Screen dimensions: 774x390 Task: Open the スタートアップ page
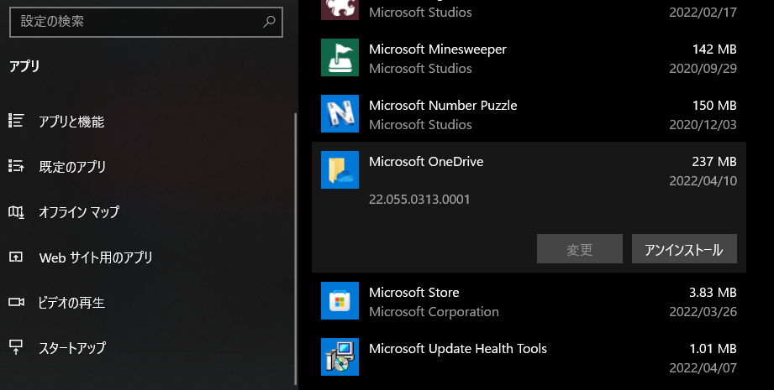(72, 348)
